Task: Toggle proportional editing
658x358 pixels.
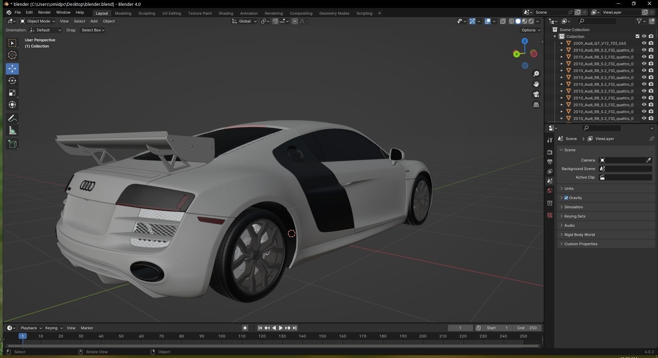Action: pos(295,21)
